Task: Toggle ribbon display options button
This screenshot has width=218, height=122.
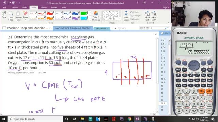Action: coord(145,3)
